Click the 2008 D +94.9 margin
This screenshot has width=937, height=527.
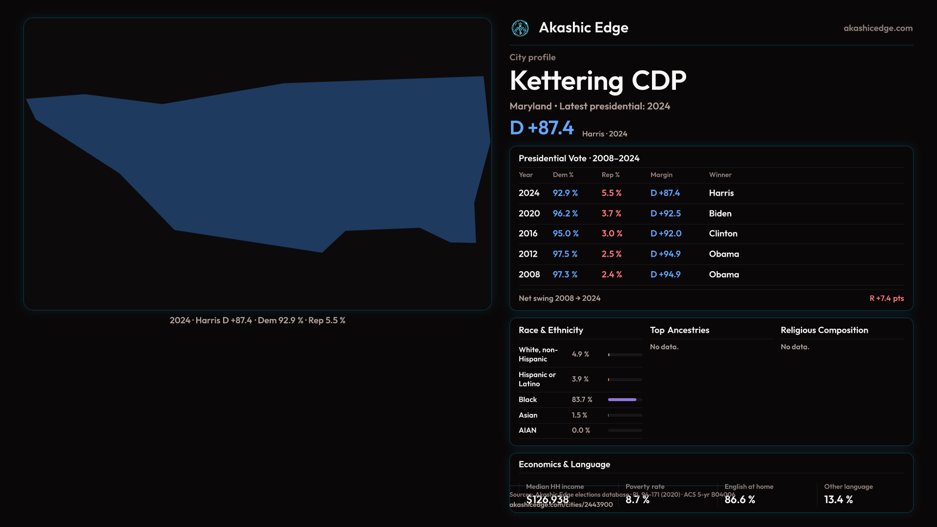665,275
